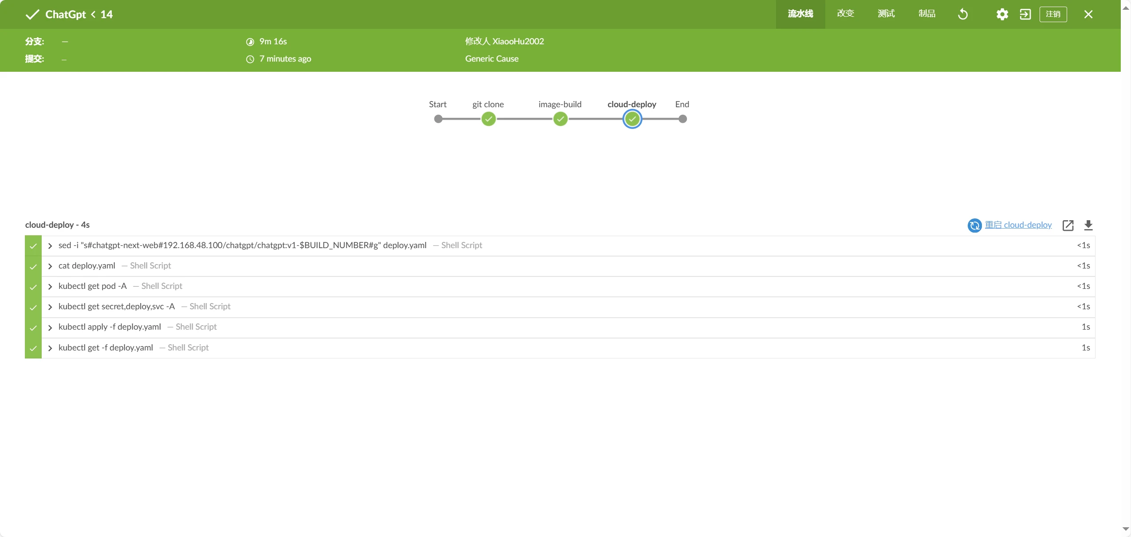Open pipeline settings via the gear icon
Viewport: 1131px width, 537px height.
click(x=1002, y=14)
